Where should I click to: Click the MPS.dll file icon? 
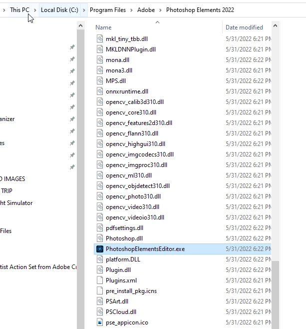[x=100, y=81]
